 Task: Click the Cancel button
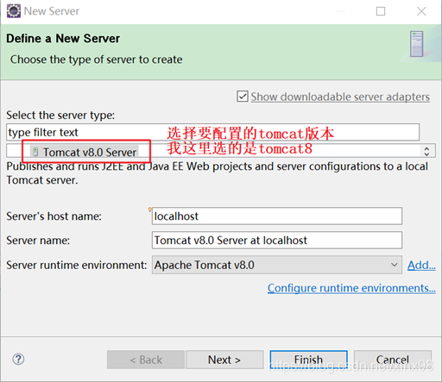coord(393,360)
